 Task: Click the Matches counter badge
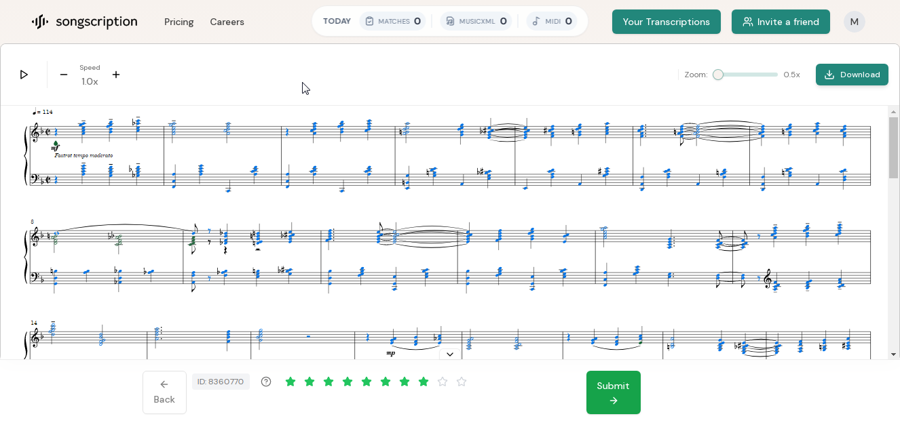coord(393,21)
